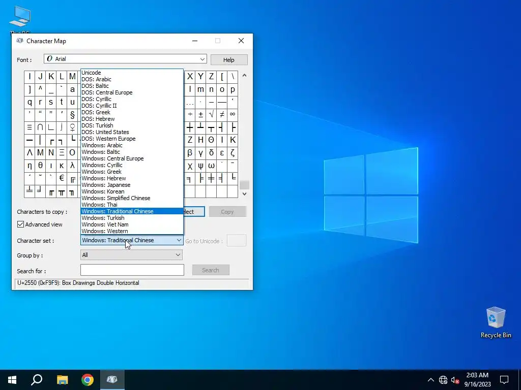Viewport: 521px width, 390px height.
Task: Click the Help button
Action: (229, 60)
